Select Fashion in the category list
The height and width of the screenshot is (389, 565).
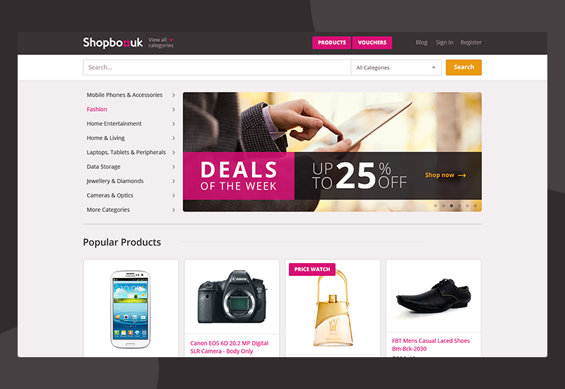pos(97,110)
